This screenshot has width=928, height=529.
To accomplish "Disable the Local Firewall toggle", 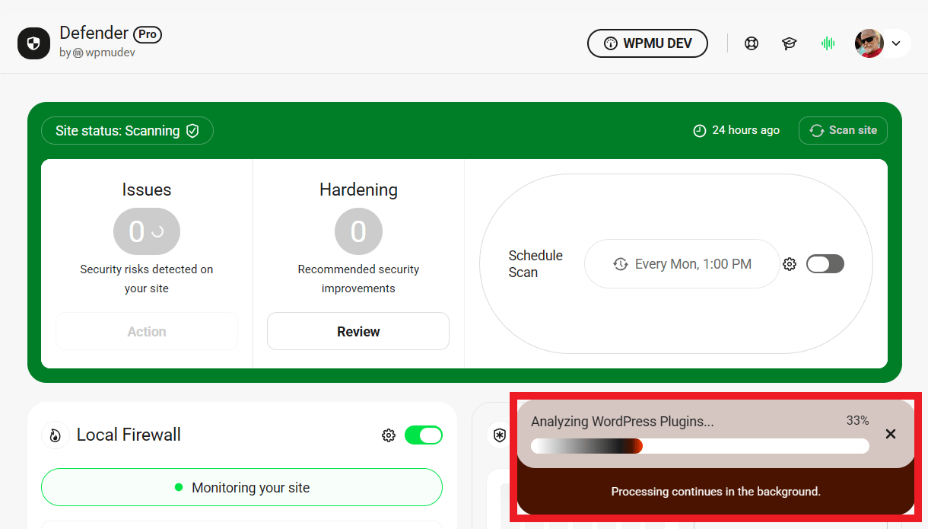I will [424, 435].
